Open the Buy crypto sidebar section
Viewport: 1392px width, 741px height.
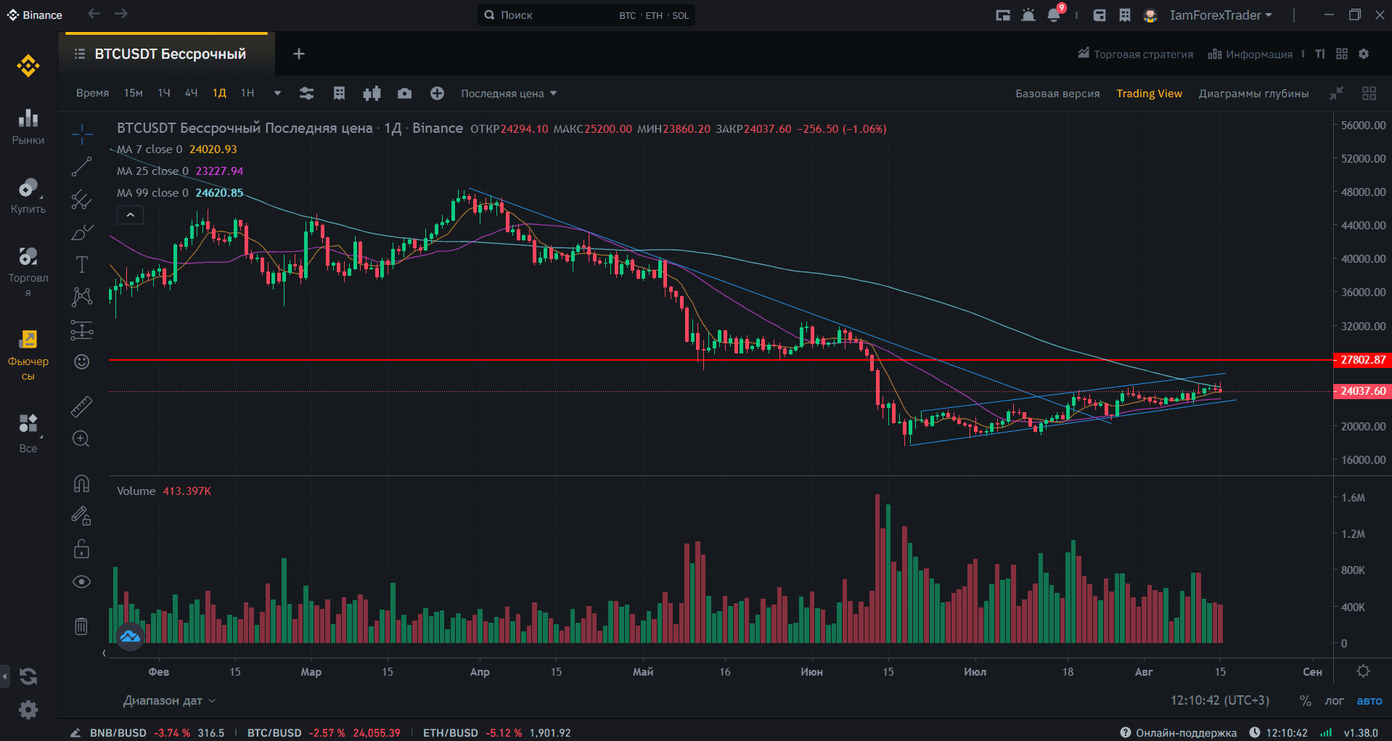28,196
